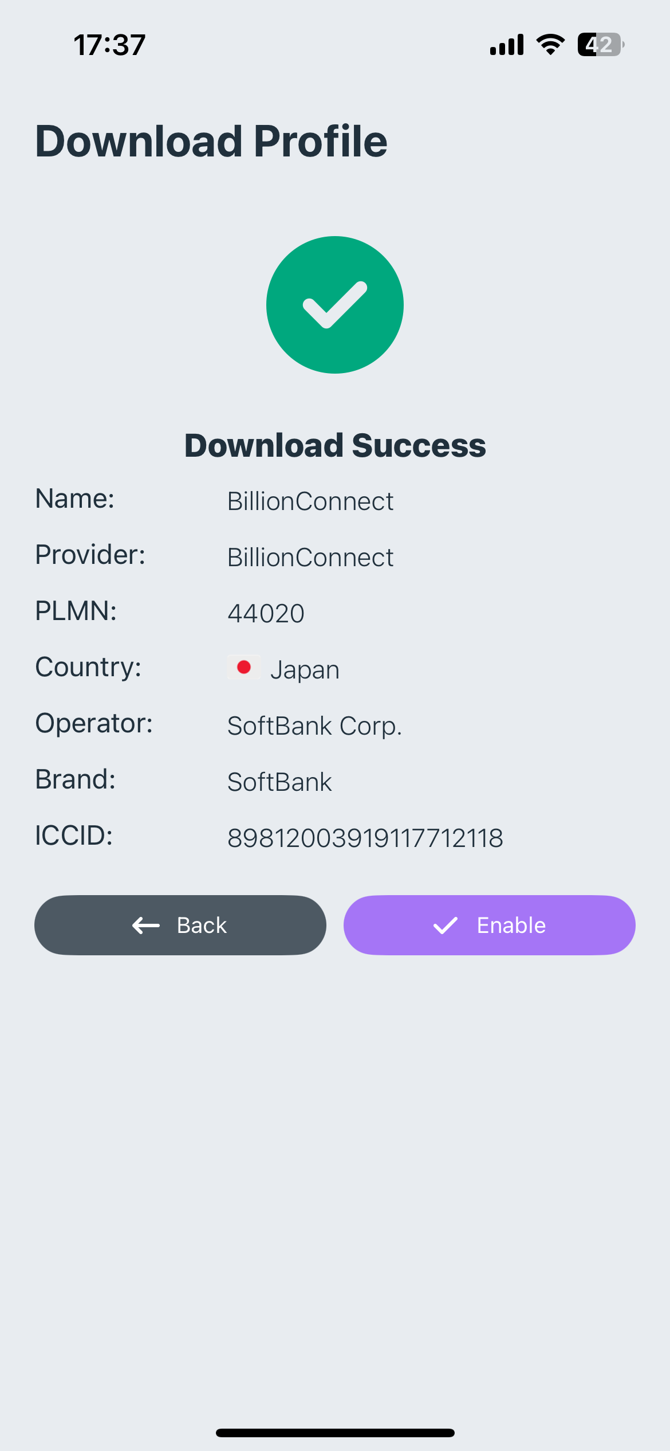670x1451 pixels.
Task: Select the Provider value BillionConnect
Action: [310, 558]
